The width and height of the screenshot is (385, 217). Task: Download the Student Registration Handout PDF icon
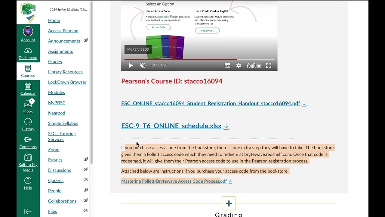point(304,104)
